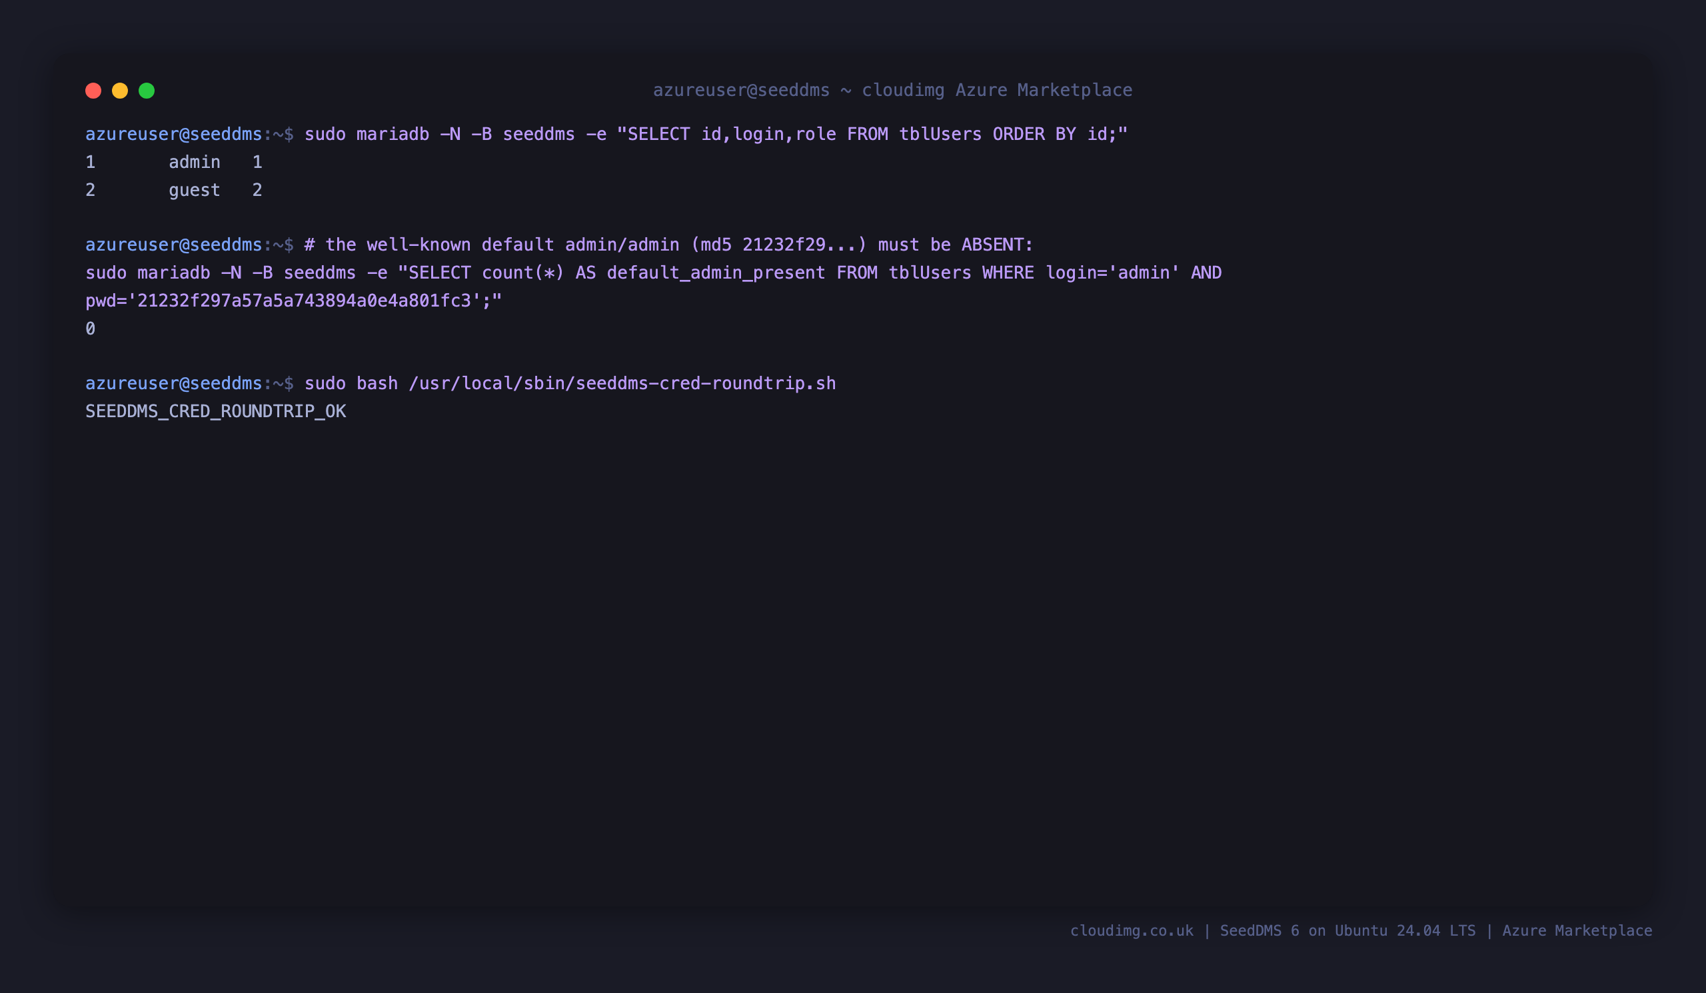Viewport: 1706px width, 993px height.
Task: Click the hash line 'pwd='21232f297a57a5a743894a0e4a801fc3';"'
Action: click(x=294, y=301)
